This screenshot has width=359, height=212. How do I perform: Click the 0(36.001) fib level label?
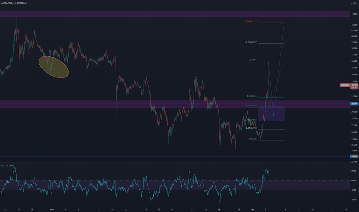pyautogui.click(x=253, y=60)
